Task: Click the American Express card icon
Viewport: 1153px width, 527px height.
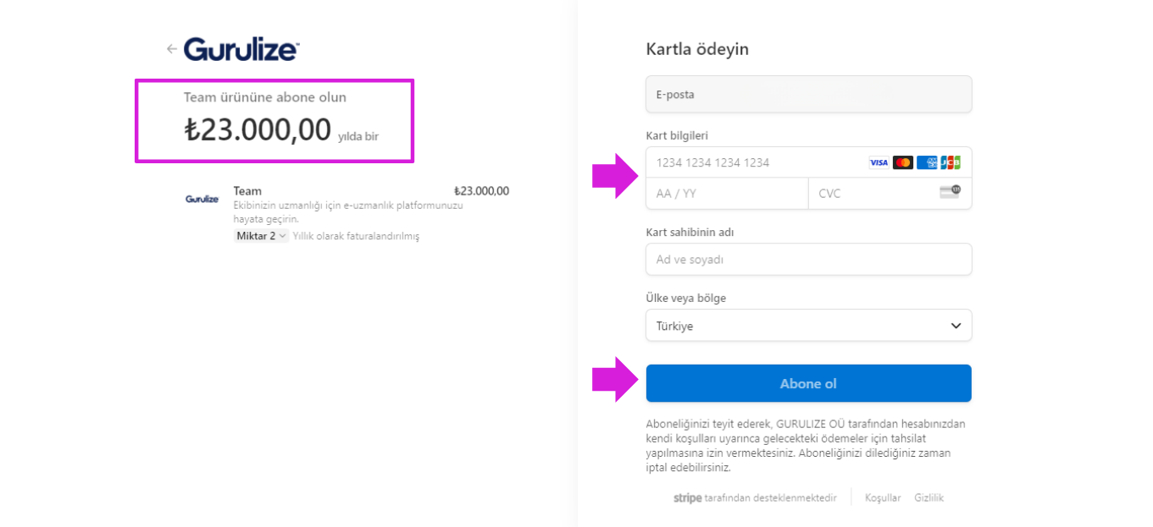Action: tap(927, 162)
